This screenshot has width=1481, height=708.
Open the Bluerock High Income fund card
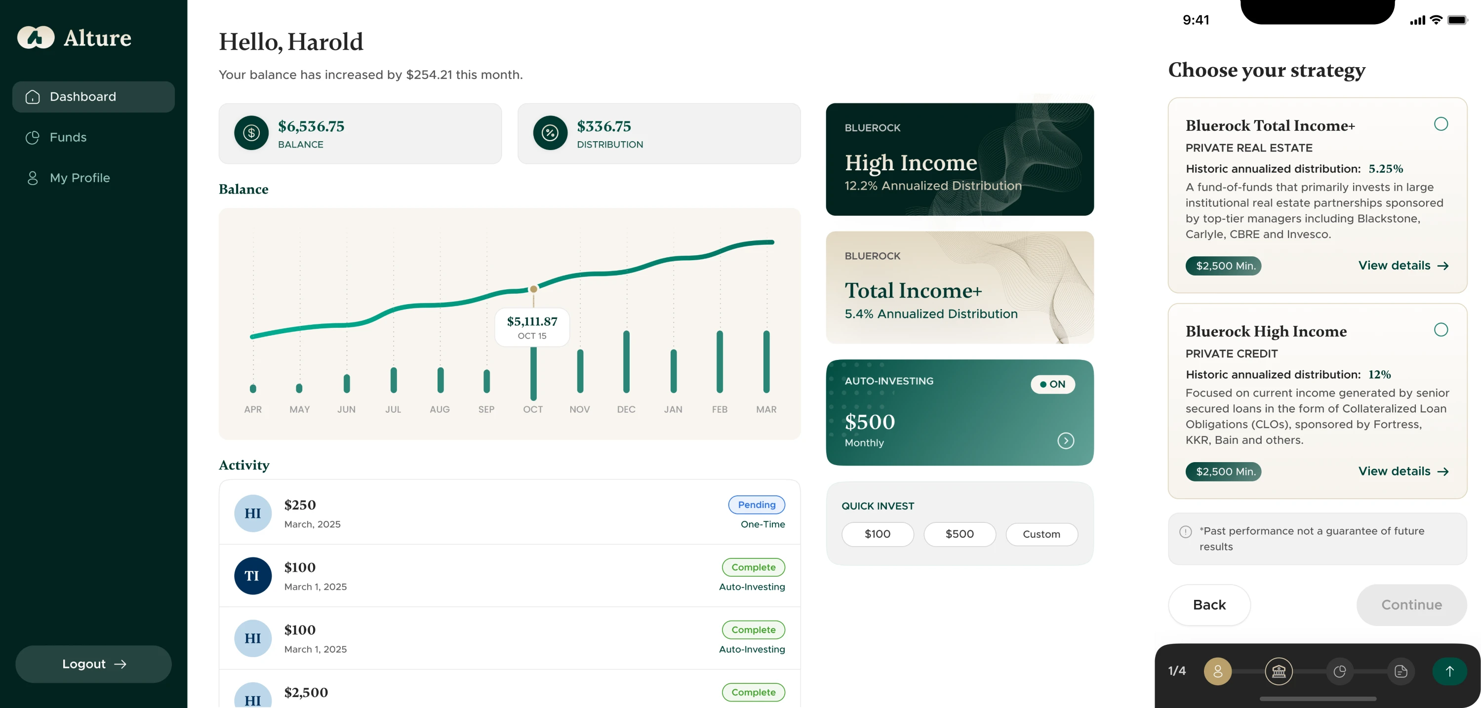click(x=960, y=159)
